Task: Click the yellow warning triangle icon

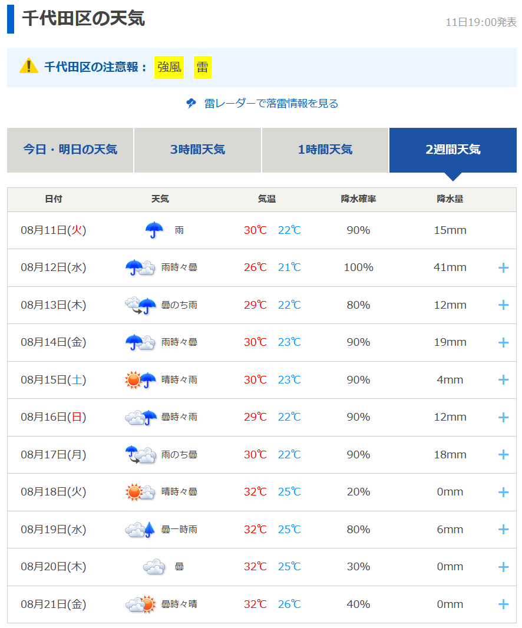Action: coord(29,66)
